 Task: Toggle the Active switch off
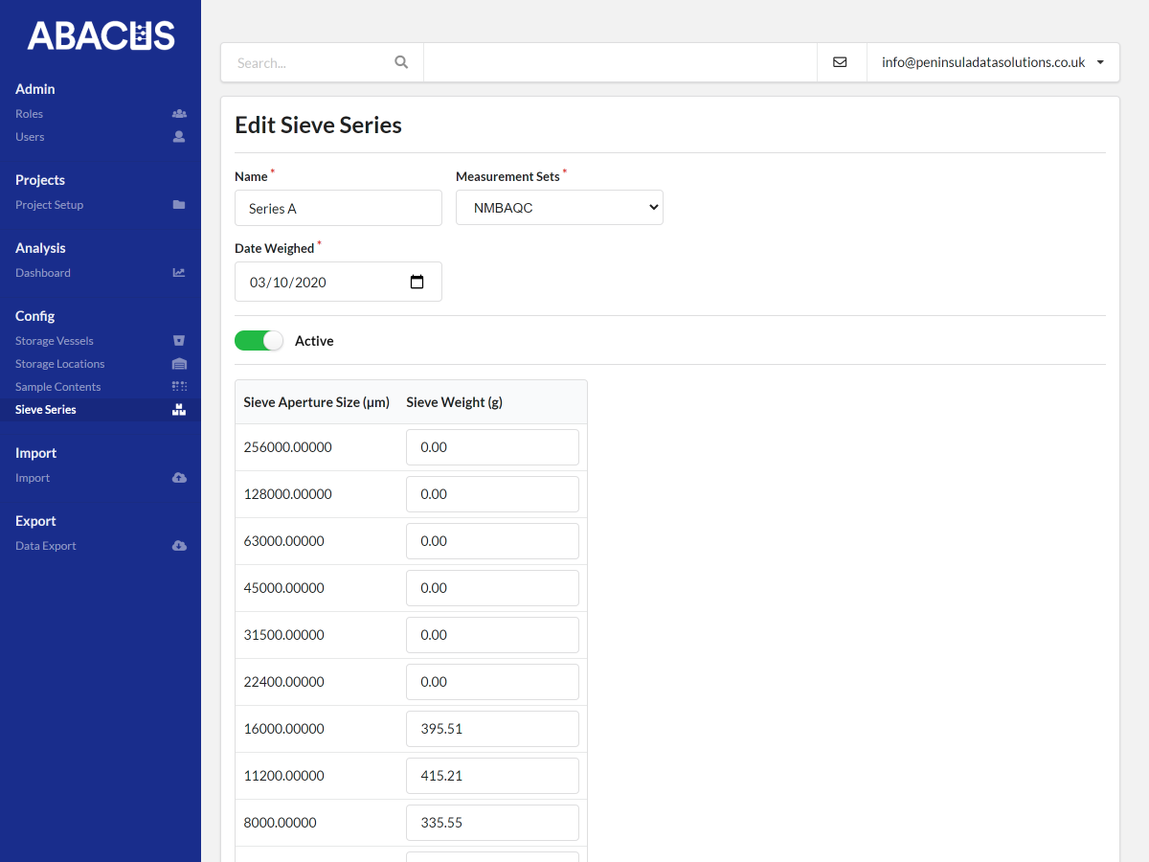pos(259,341)
